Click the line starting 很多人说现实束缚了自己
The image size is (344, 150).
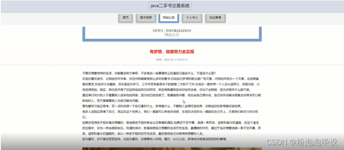(171, 112)
